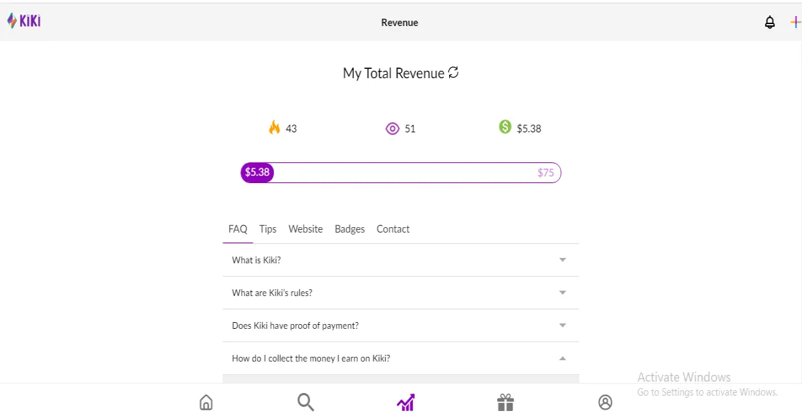Viewport: 802px width, 415px height.
Task: Click the 43 flames count
Action: [291, 128]
